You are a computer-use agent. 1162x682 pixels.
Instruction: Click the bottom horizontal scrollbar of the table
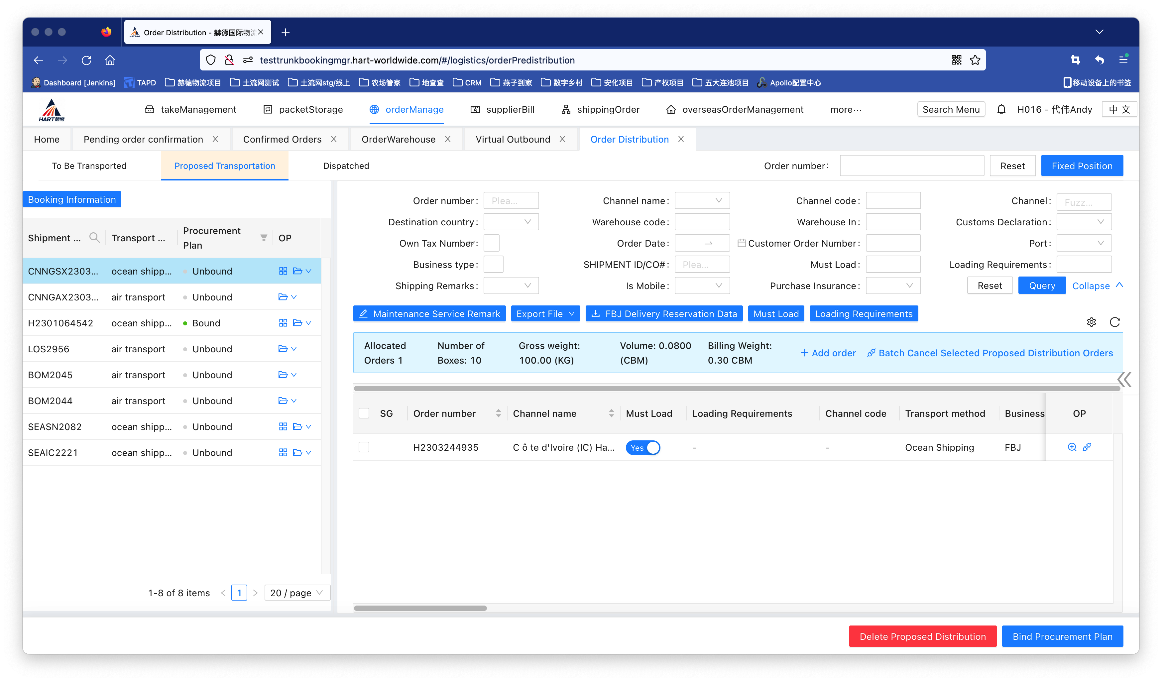click(420, 608)
